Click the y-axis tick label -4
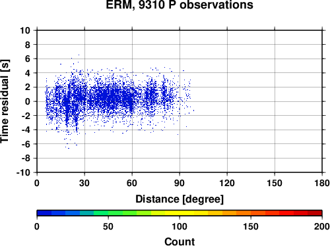Viewport: 330px width, 246px height. (x=26, y=130)
